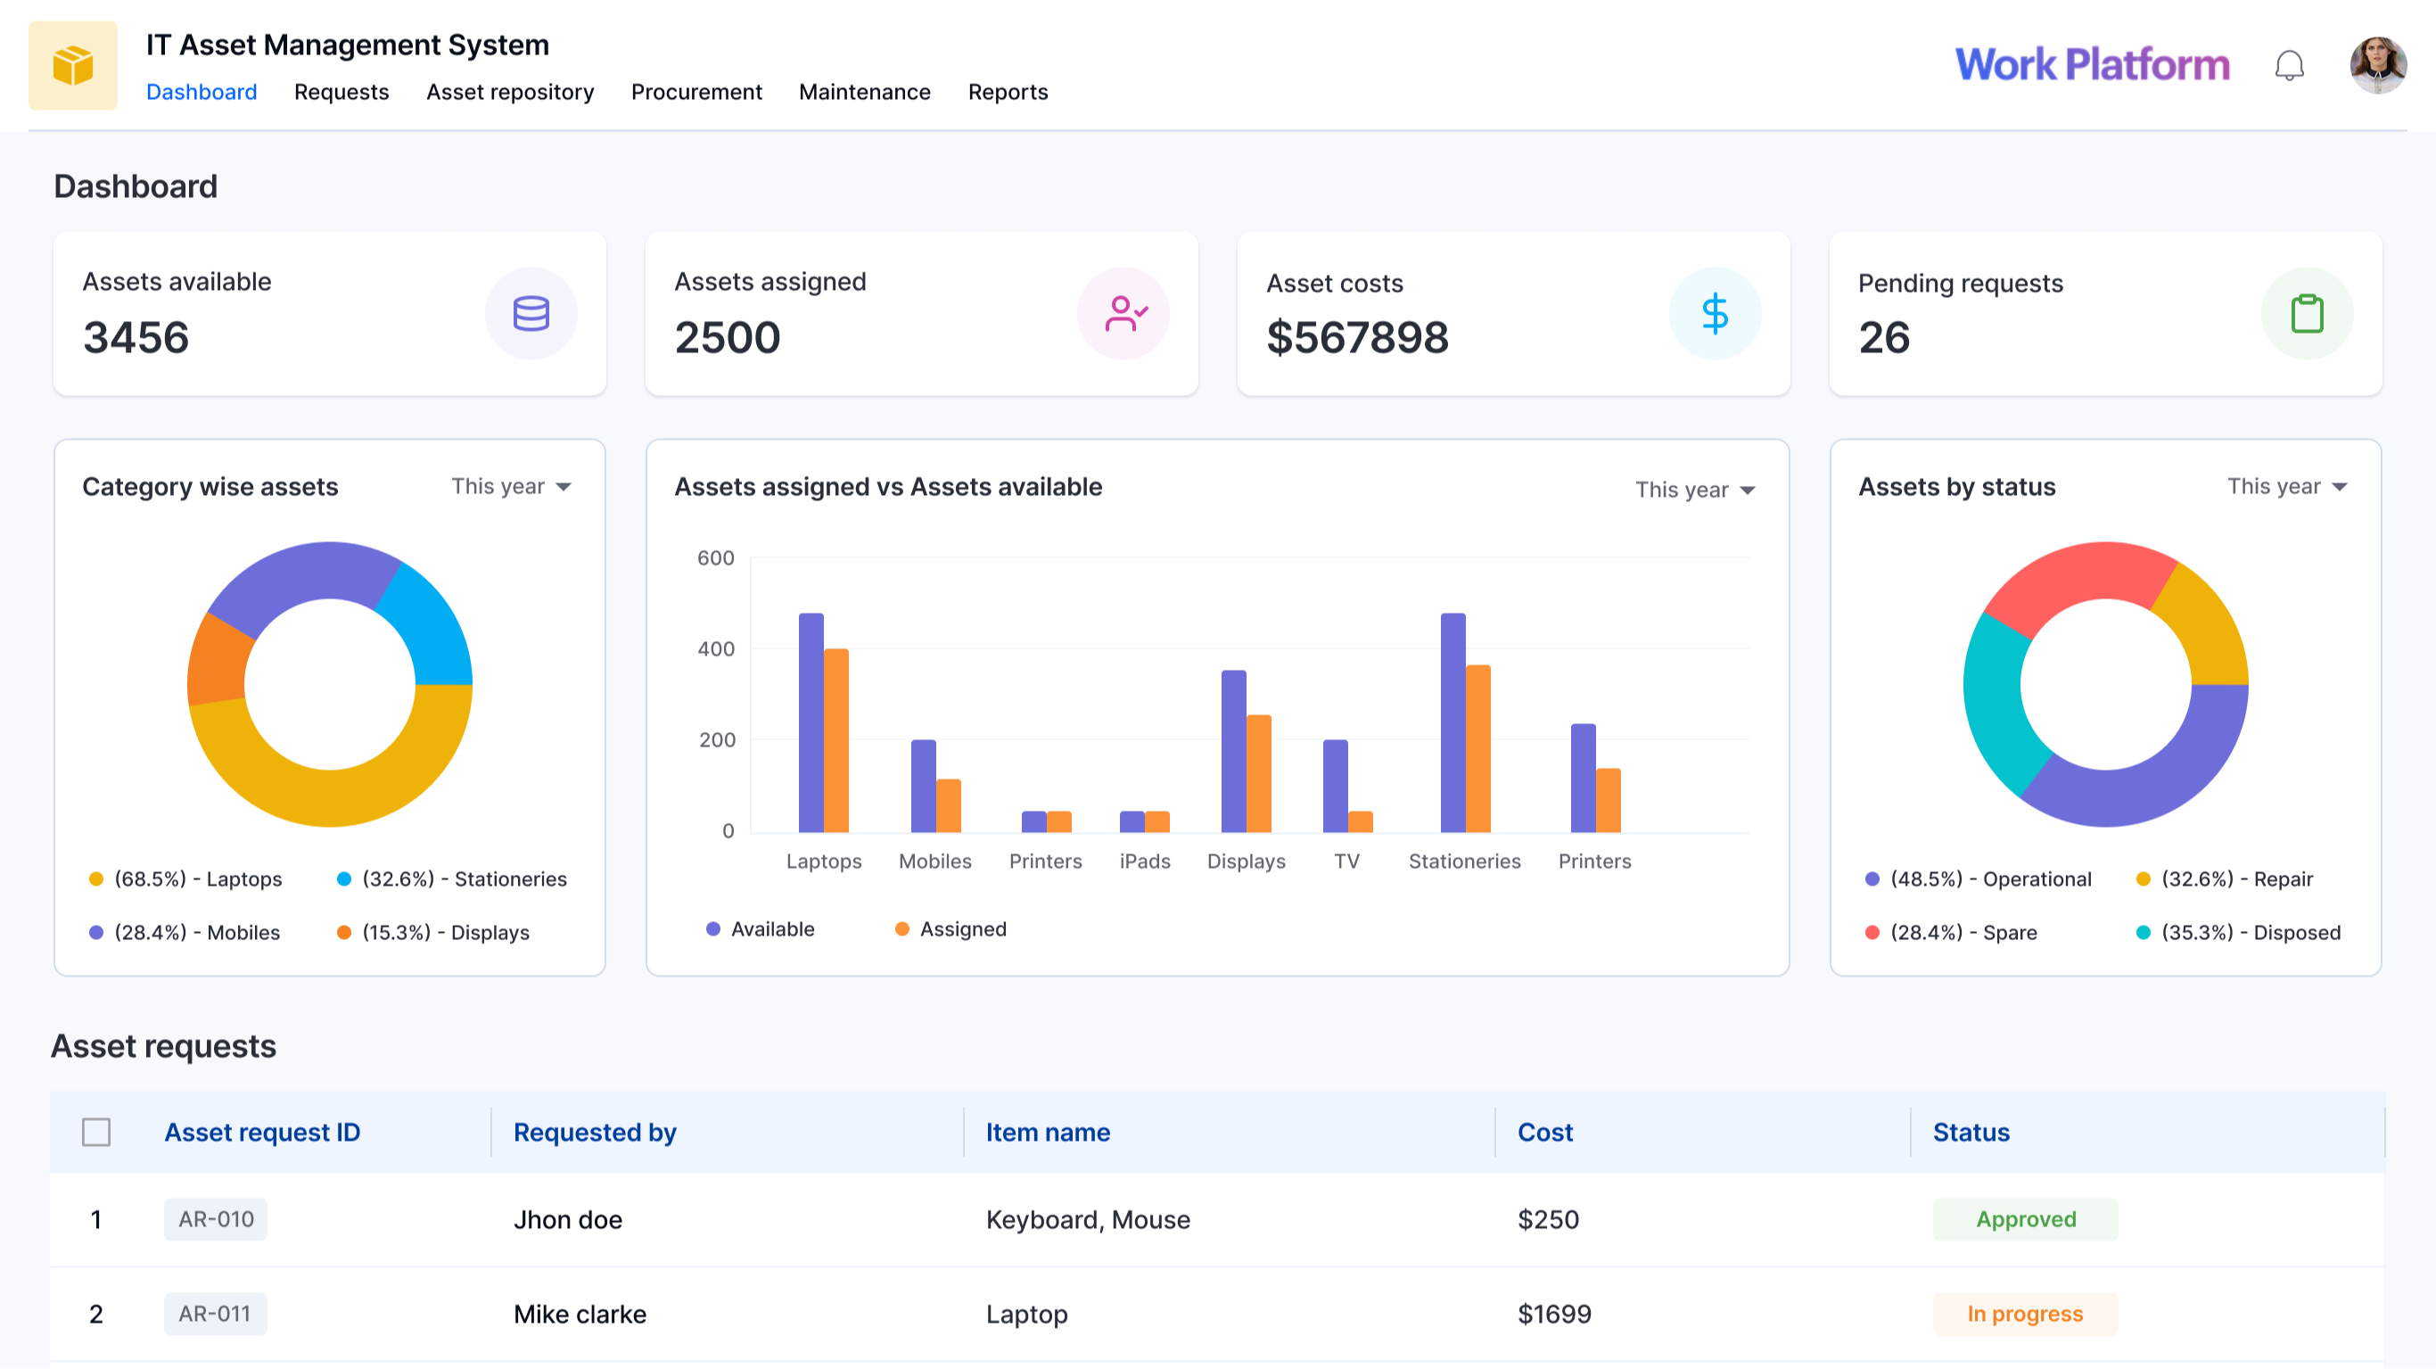Open notifications via the bell icon
The image size is (2436, 1369).
[x=2291, y=64]
